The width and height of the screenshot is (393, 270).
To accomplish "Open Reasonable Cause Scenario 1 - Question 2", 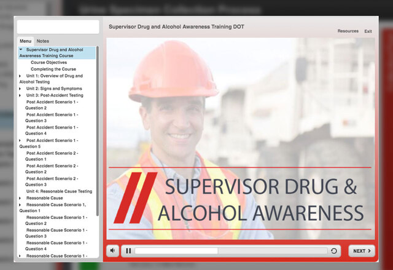I will [x=56, y=220].
